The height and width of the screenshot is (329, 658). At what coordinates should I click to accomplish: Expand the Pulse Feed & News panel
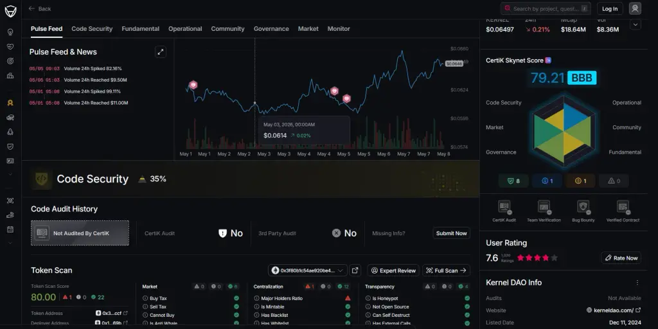pyautogui.click(x=160, y=52)
